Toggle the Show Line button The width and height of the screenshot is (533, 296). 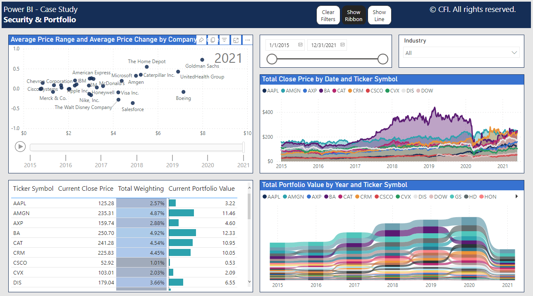379,16
